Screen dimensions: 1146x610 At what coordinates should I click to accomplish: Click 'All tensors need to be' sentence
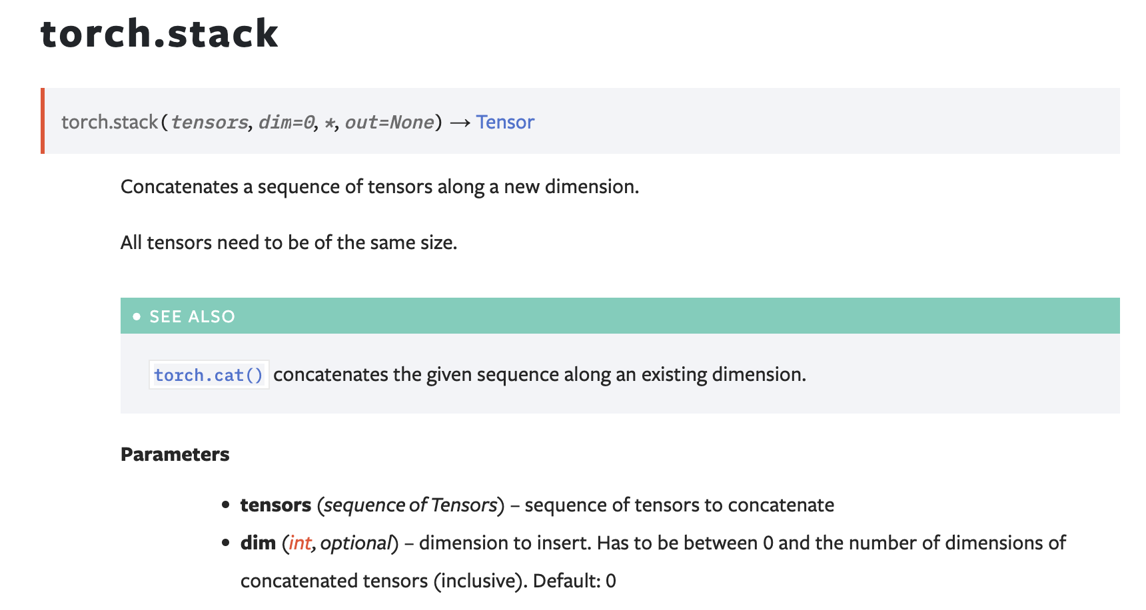pyautogui.click(x=288, y=243)
